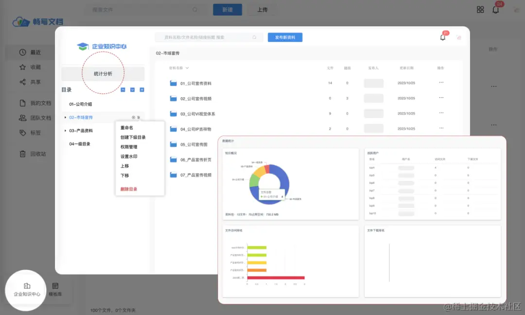The image size is (525, 315).
Task: Open more actions for 03_公司VI视觉体系 row
Action: click(x=441, y=113)
